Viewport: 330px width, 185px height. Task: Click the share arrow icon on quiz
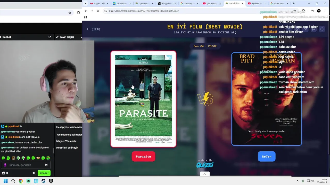coord(305,29)
